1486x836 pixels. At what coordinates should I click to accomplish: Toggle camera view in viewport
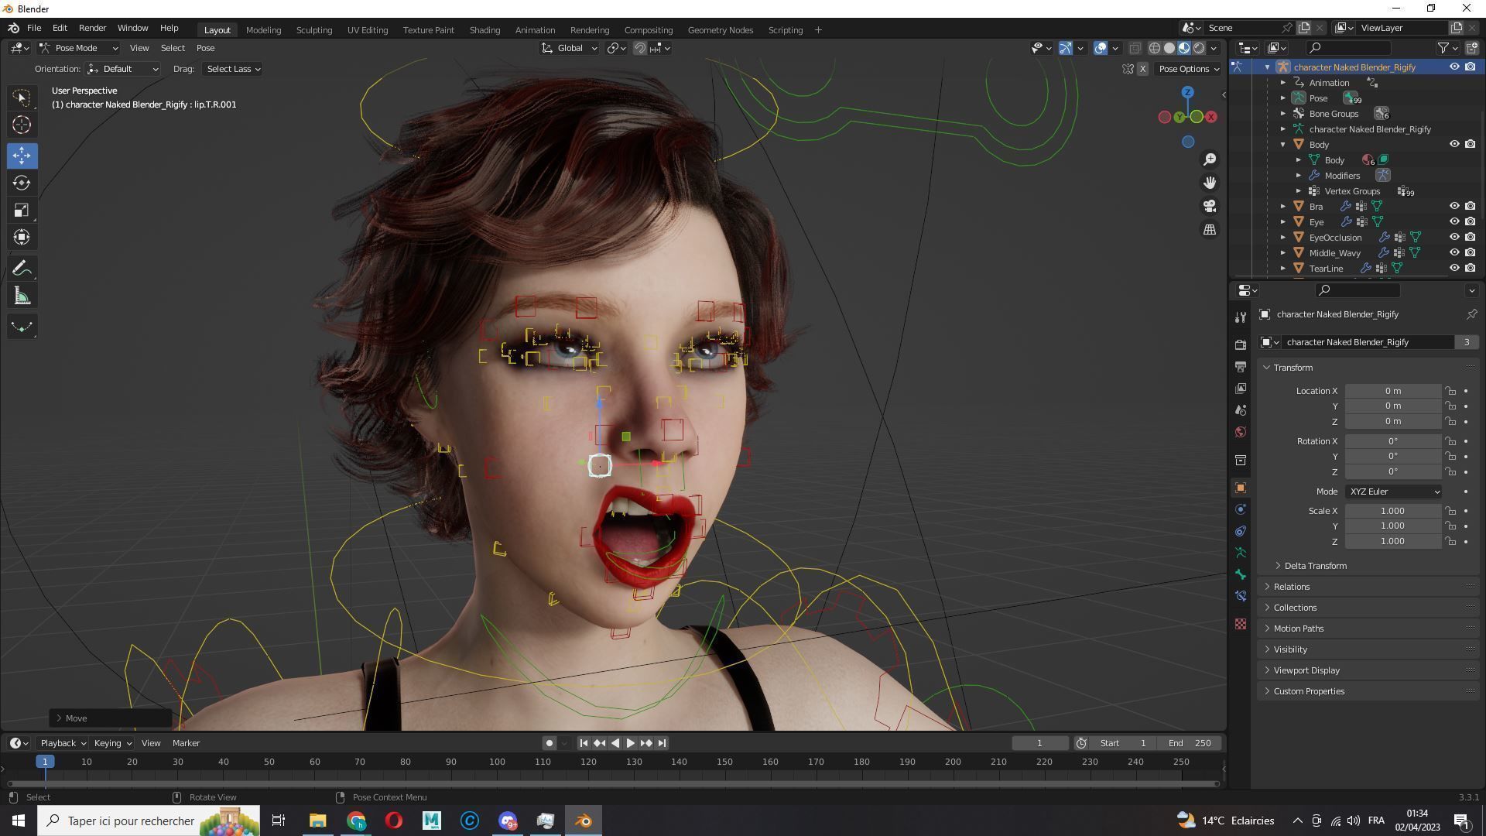(x=1210, y=206)
